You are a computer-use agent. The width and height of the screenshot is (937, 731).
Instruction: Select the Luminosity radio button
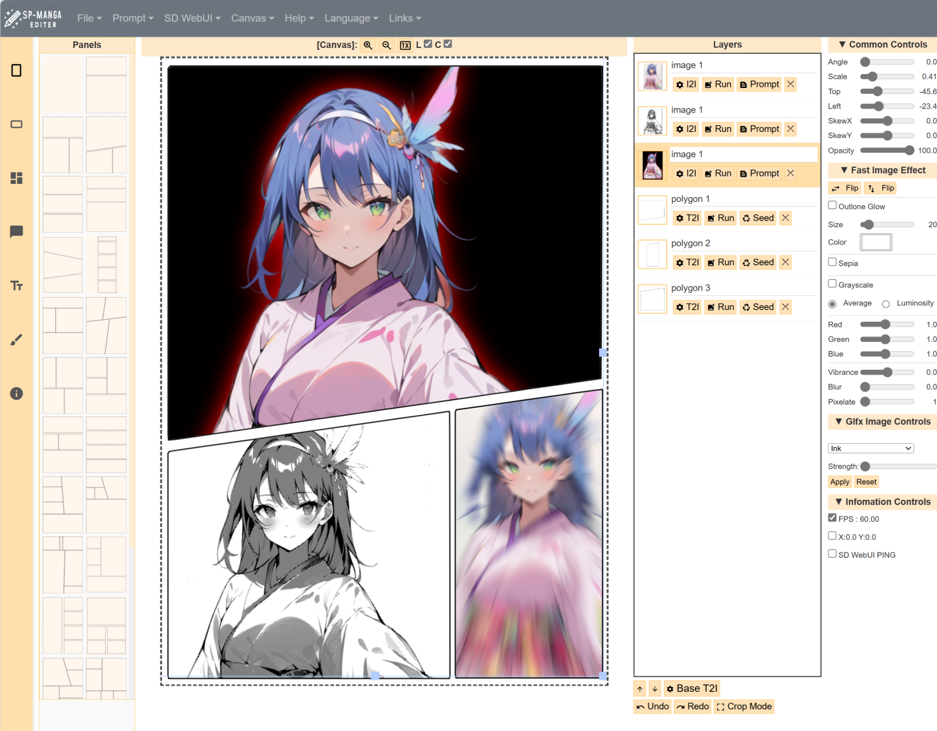click(886, 304)
